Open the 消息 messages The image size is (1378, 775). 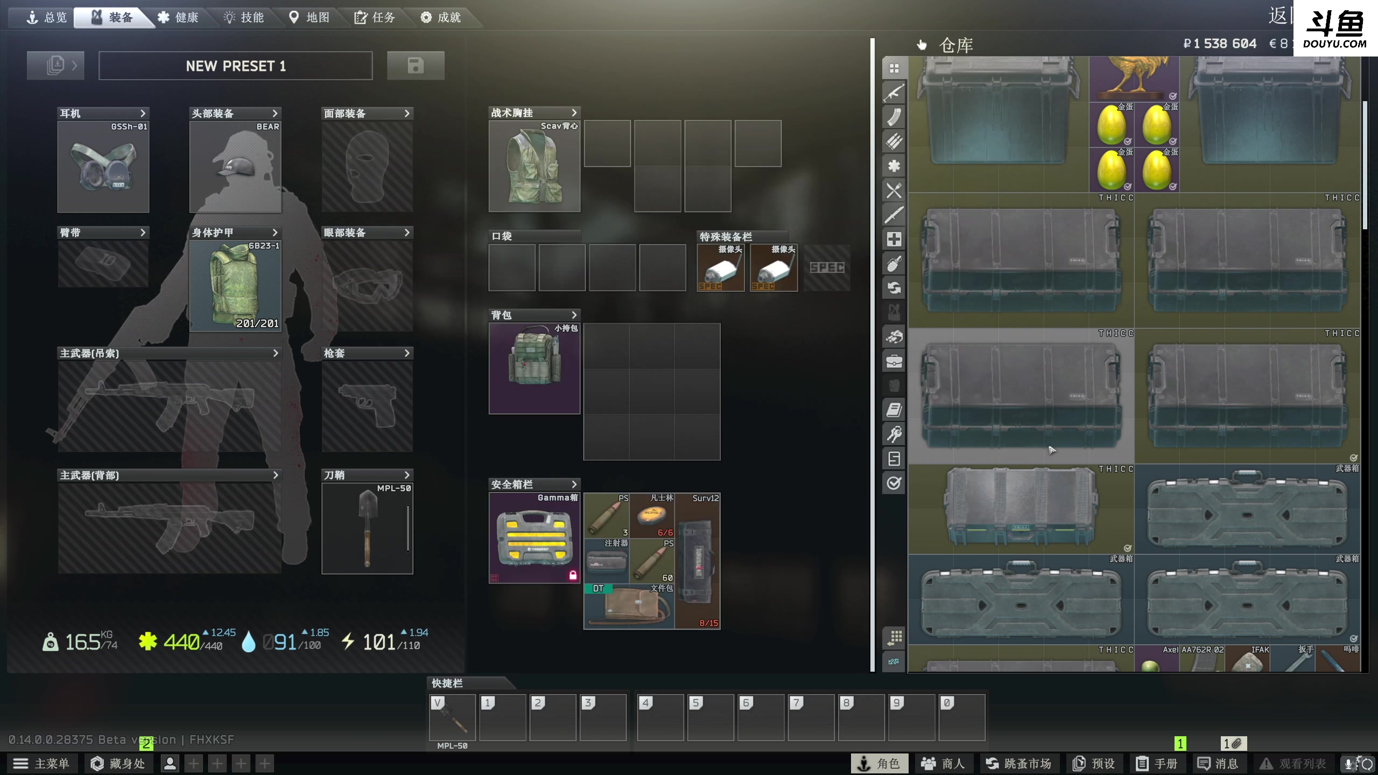1218,763
